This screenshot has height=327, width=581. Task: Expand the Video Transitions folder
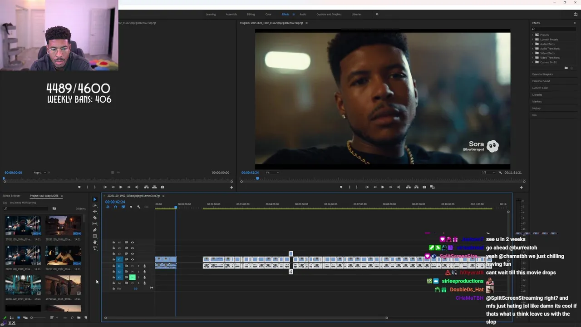(533, 58)
